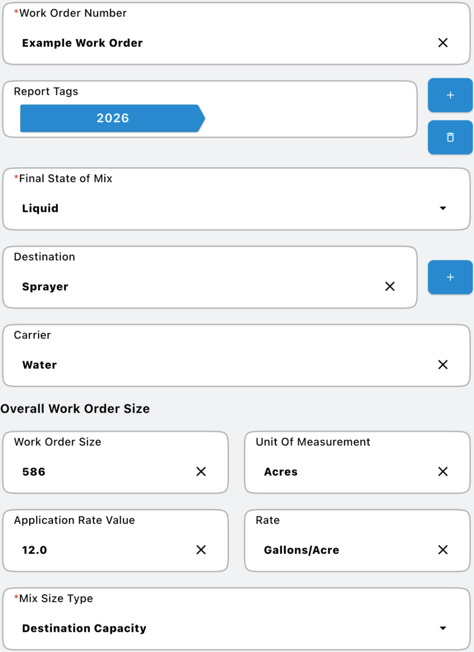Clear the Gallons/Acre rate selection

(442, 550)
